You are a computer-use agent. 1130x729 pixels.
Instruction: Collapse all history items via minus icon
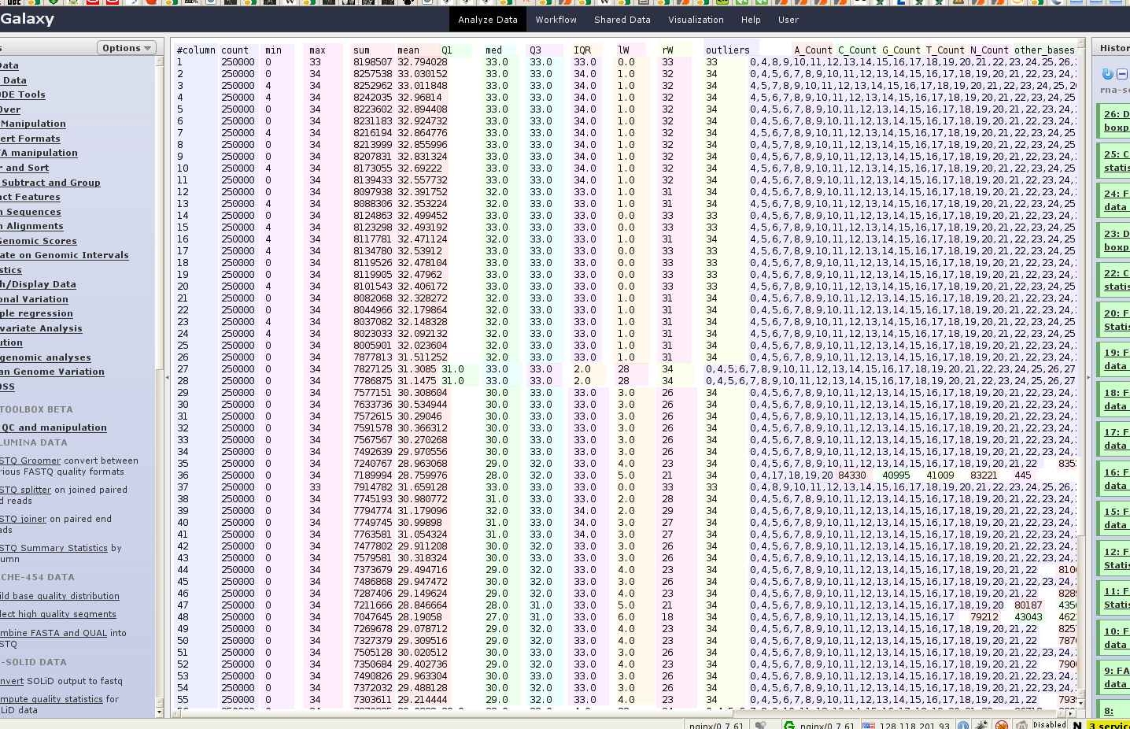[x=1122, y=74]
